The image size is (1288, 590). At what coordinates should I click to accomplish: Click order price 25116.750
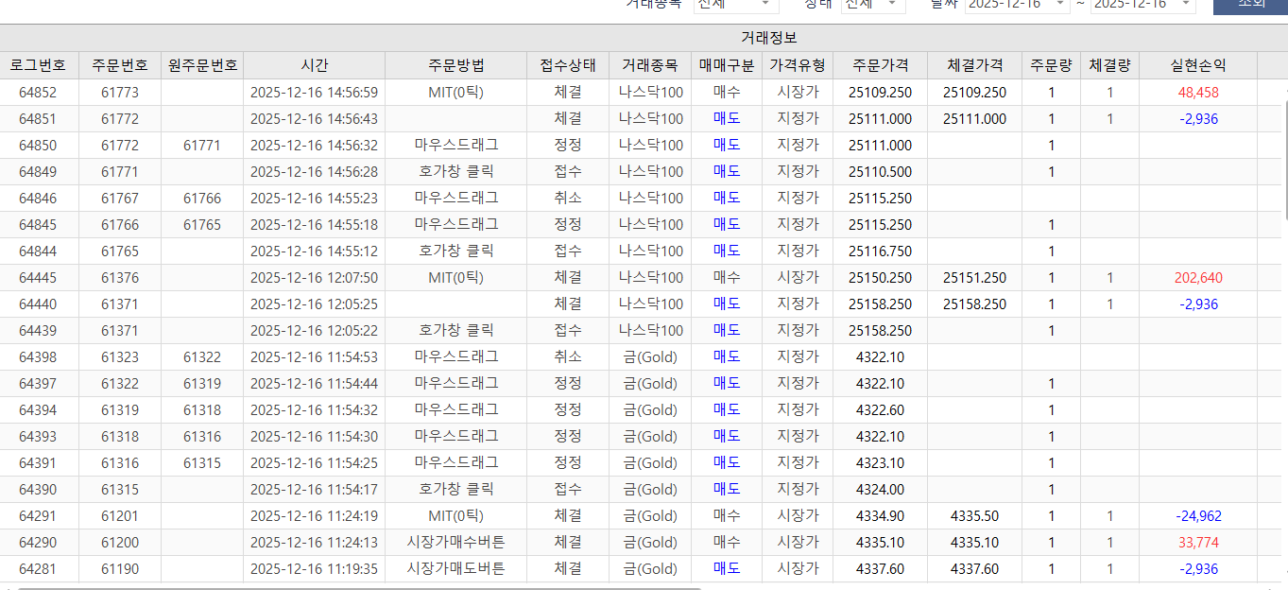coord(880,252)
